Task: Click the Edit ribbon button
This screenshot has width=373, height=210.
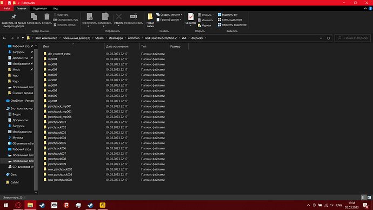Action: [x=205, y=20]
